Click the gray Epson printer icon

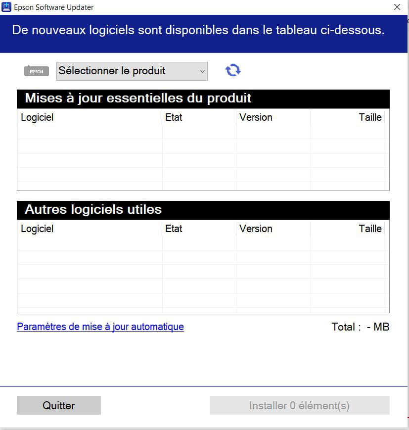click(37, 71)
